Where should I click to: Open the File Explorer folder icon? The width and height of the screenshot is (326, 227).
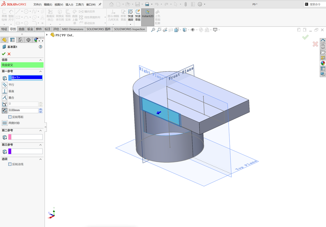click(x=323, y=52)
